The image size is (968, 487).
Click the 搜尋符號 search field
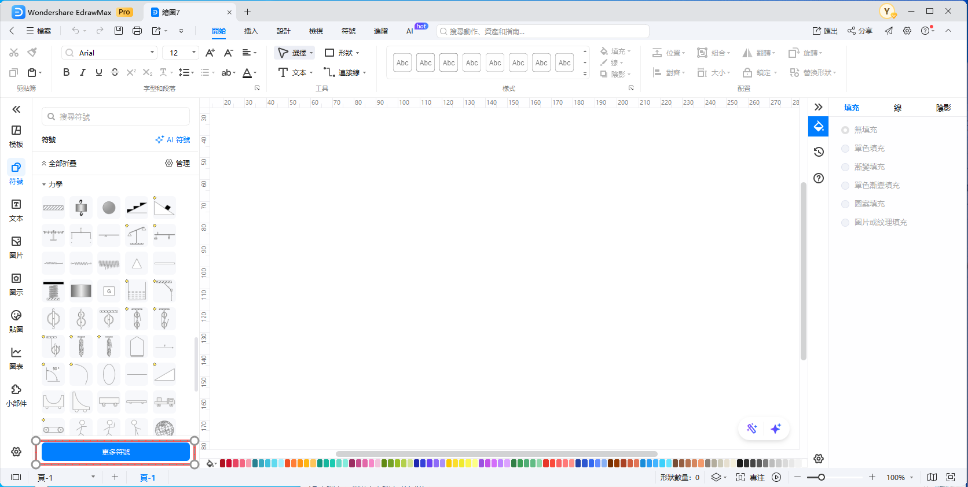(116, 117)
